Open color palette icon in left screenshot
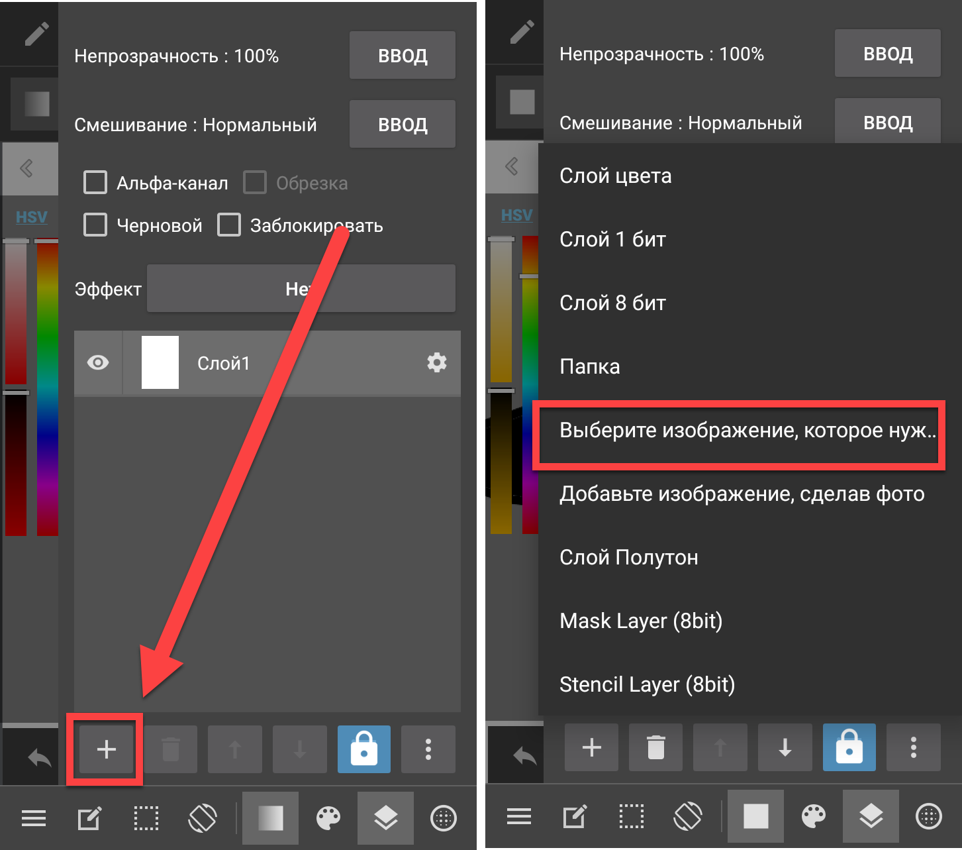 pos(328,819)
